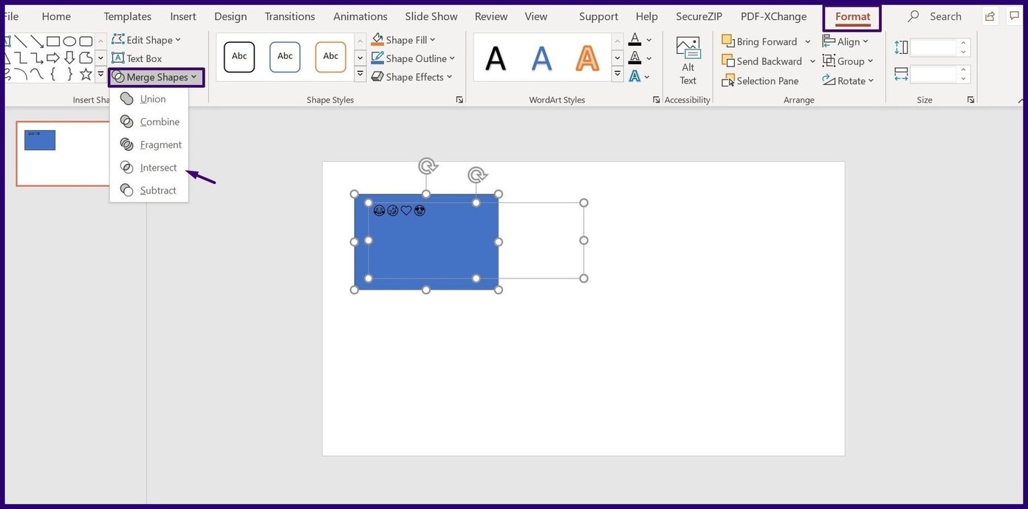This screenshot has width=1028, height=509.
Task: Open the Slide Show tab
Action: tap(431, 16)
